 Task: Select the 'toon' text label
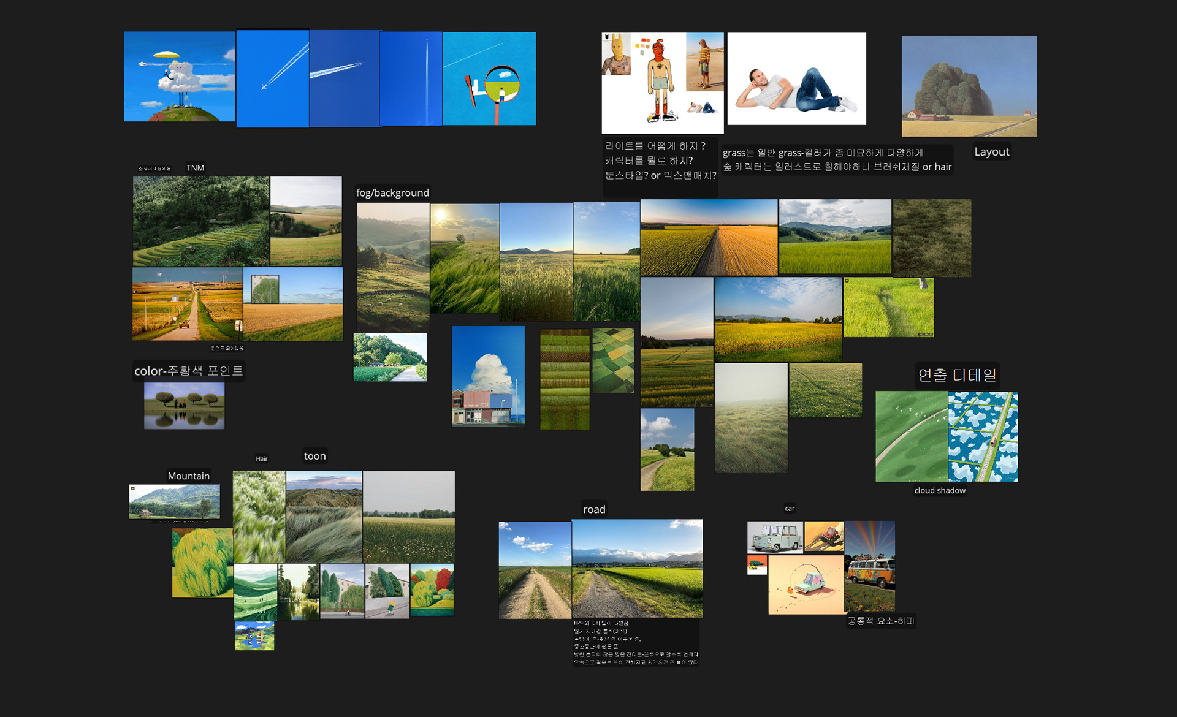[314, 456]
